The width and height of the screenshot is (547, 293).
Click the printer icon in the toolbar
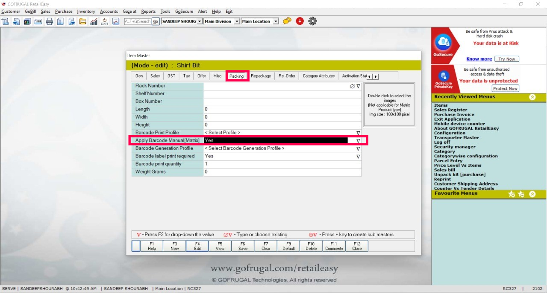click(49, 21)
